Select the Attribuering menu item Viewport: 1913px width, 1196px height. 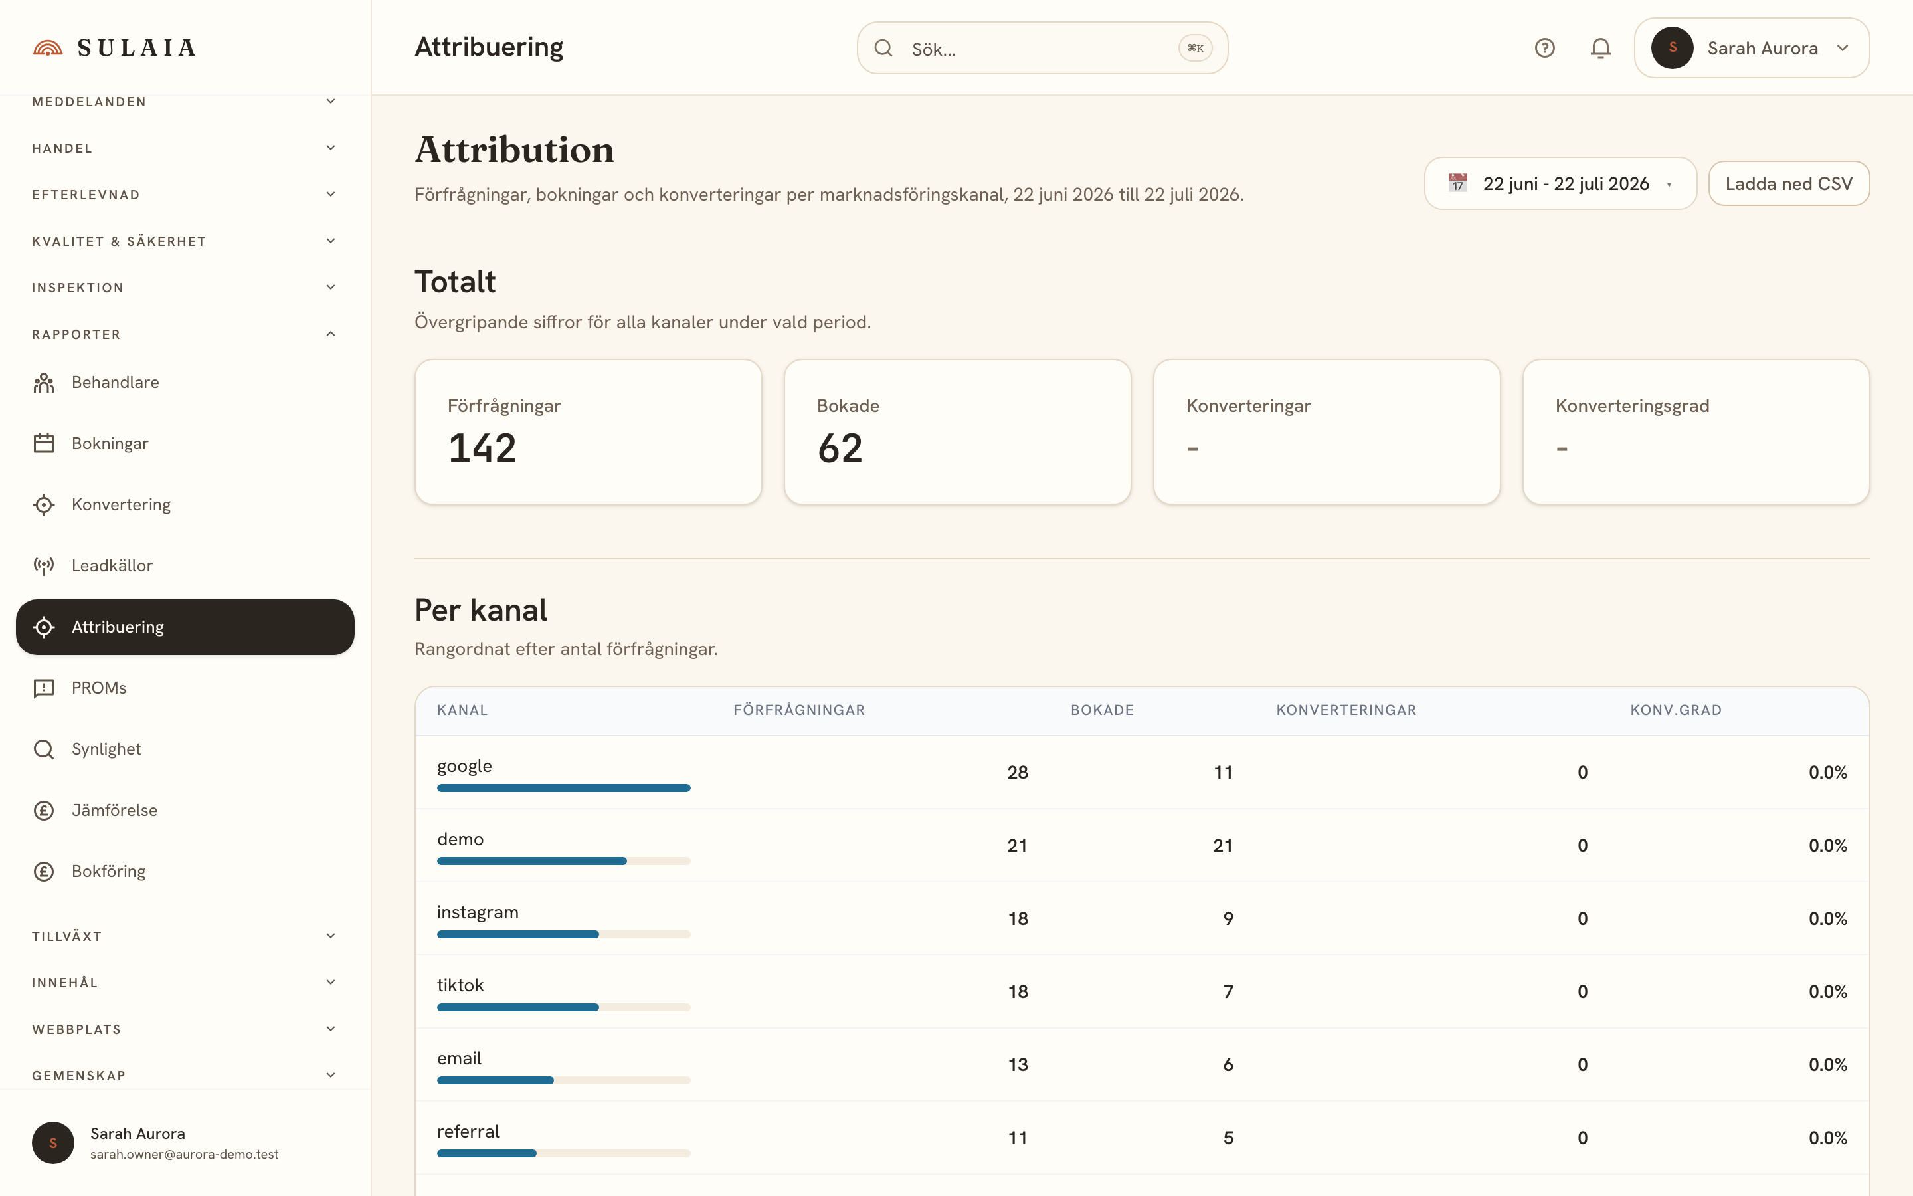click(x=185, y=627)
